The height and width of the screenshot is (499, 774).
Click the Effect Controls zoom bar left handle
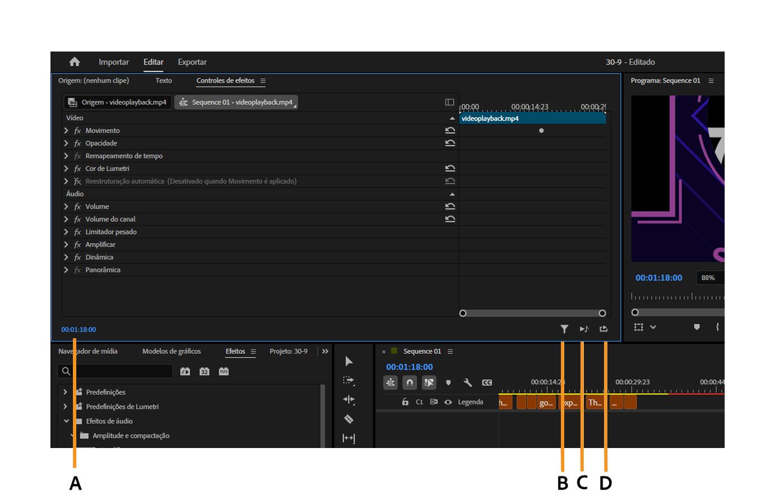(x=463, y=314)
